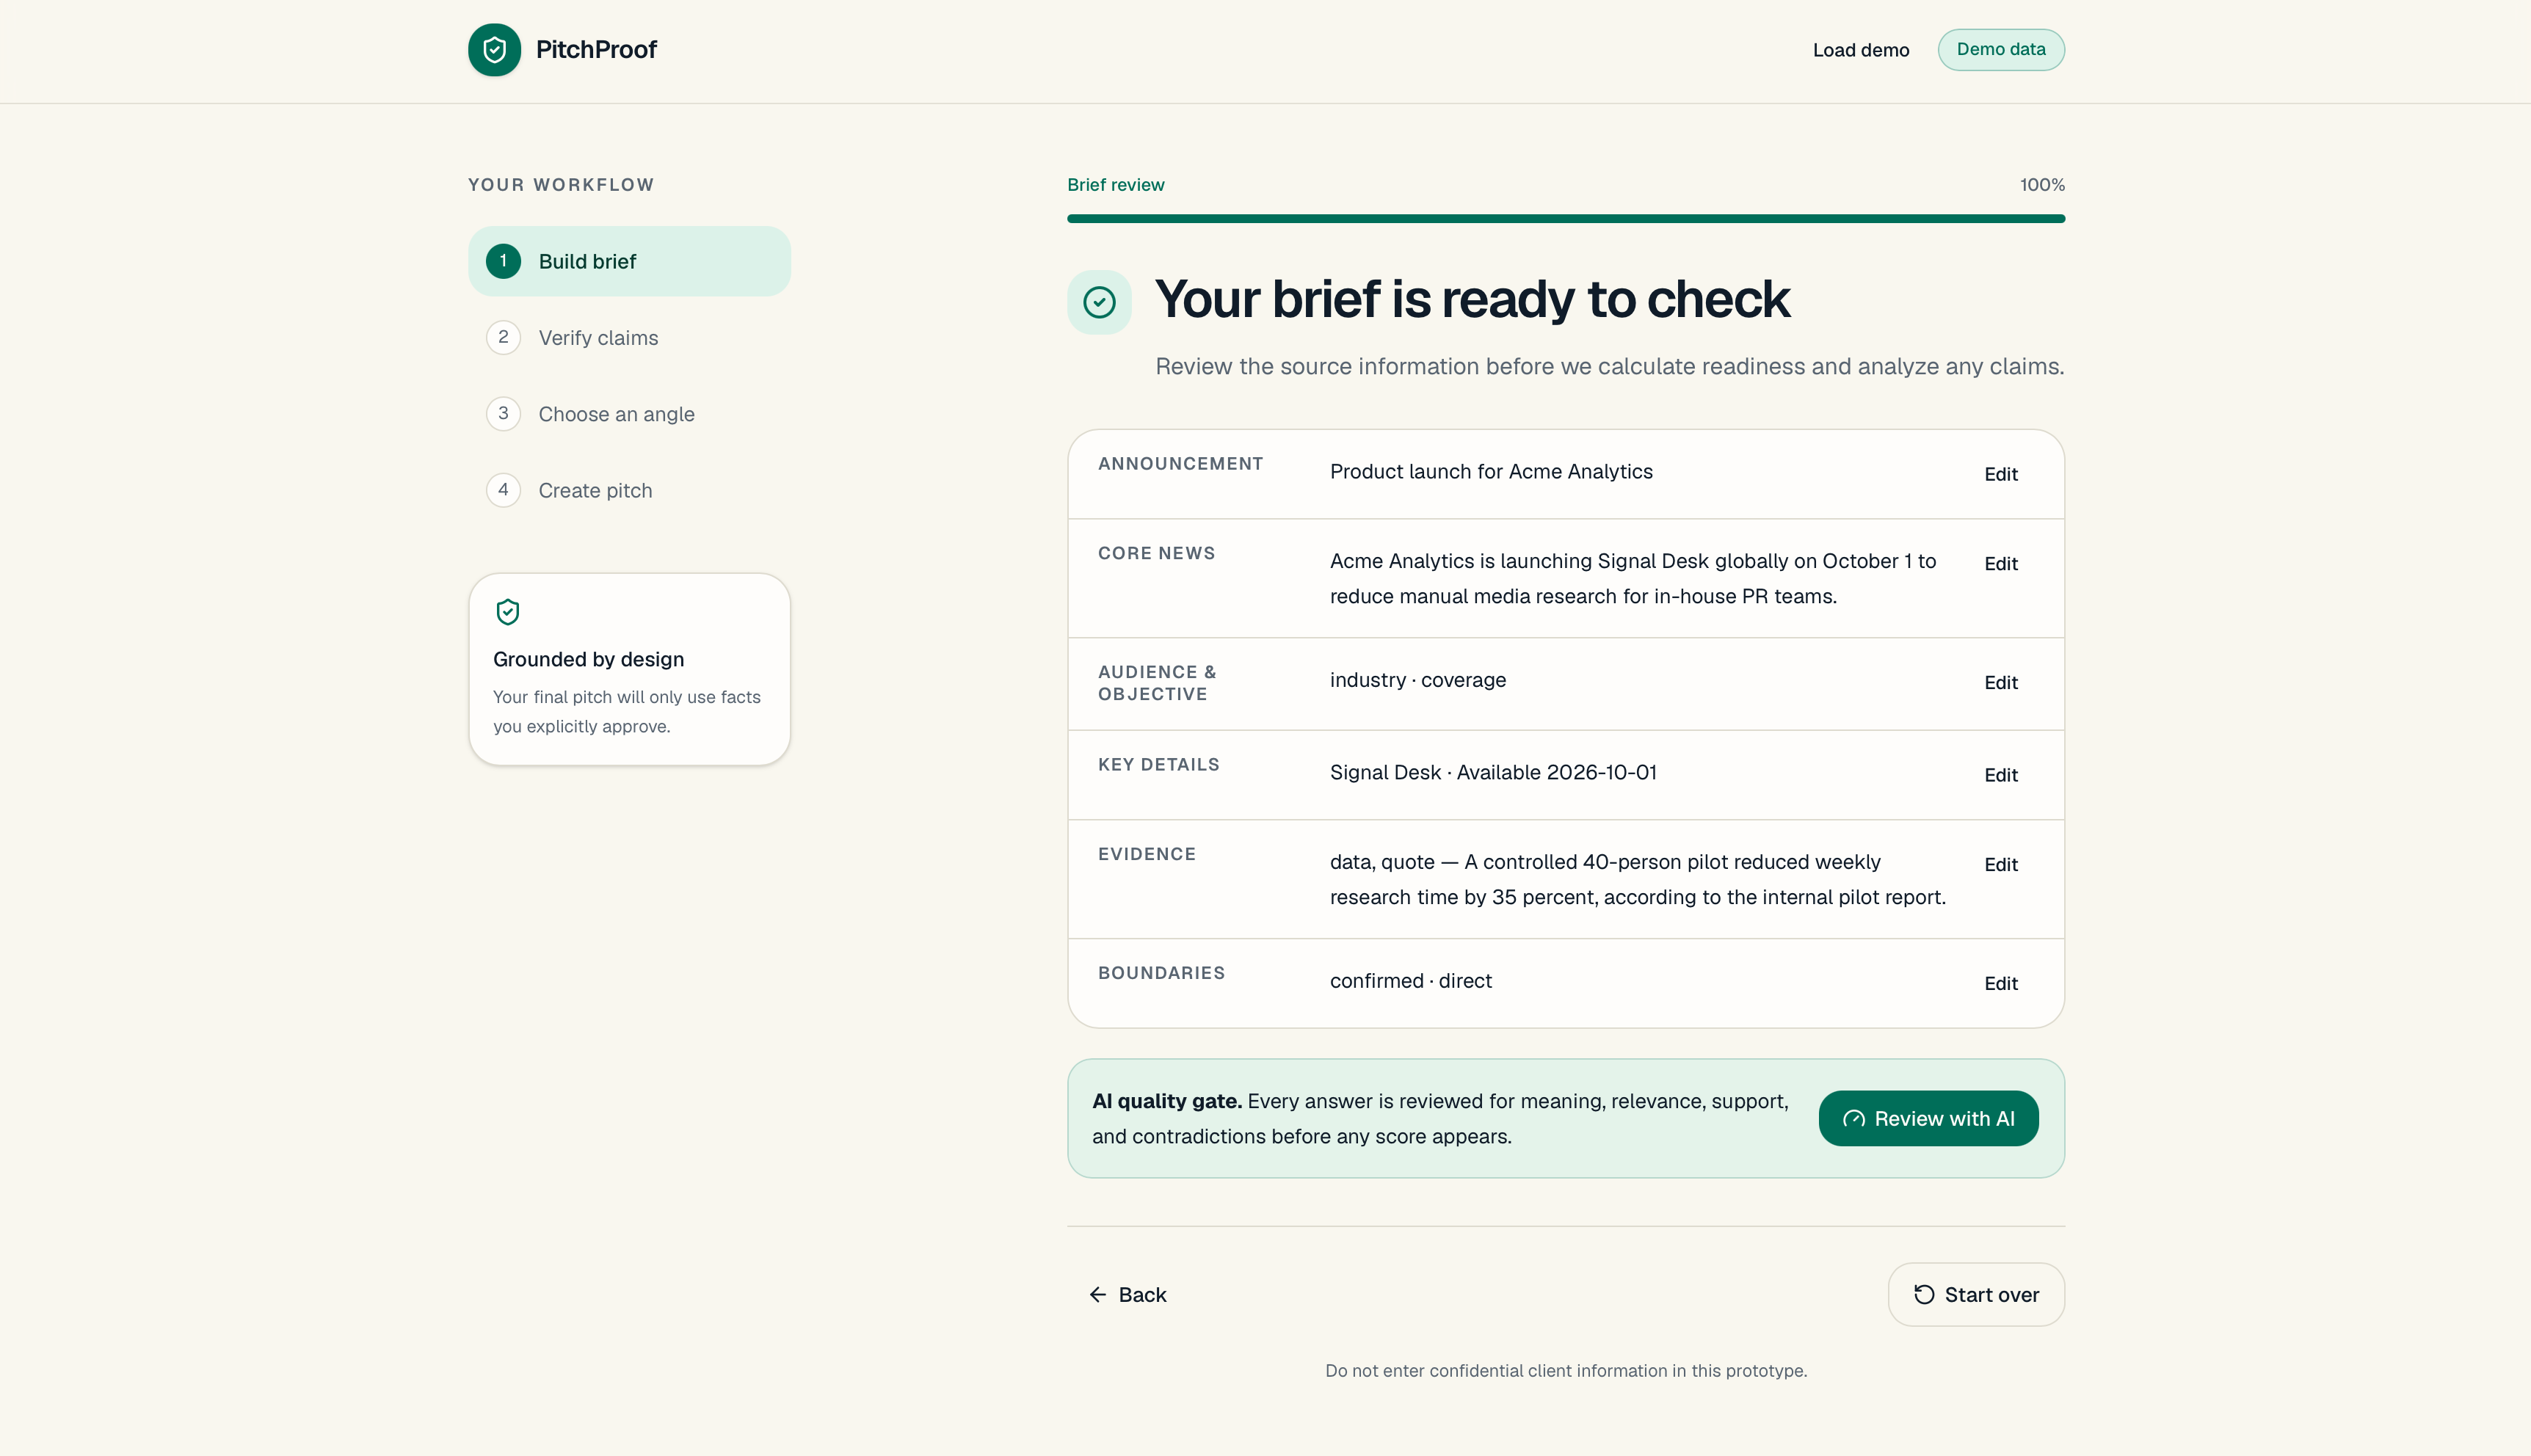Open the Create pitch step
2531x1456 pixels.
(x=629, y=490)
